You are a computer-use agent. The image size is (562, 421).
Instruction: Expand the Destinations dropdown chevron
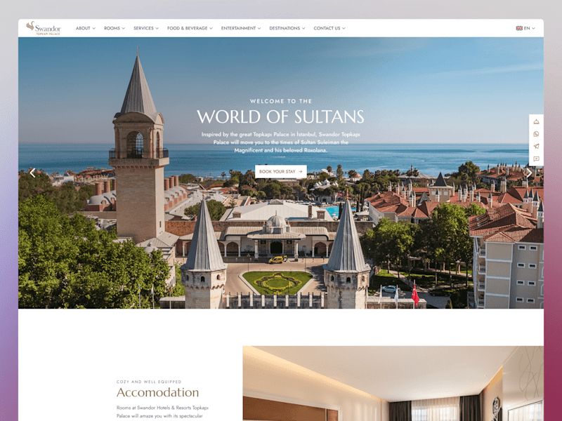[x=303, y=28]
